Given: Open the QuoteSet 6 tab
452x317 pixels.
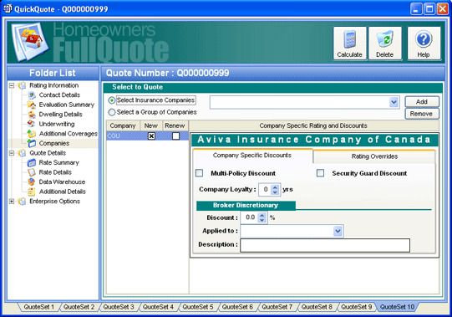Looking at the screenshot, I should pos(237,307).
